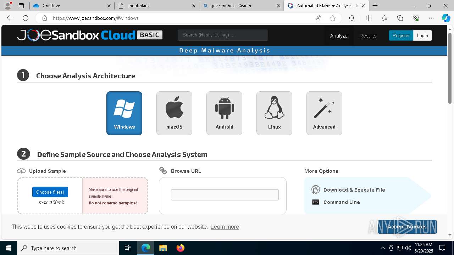Viewport: 454px width, 255px height.
Task: Select the Advanced analysis tile
Action: coord(324,113)
